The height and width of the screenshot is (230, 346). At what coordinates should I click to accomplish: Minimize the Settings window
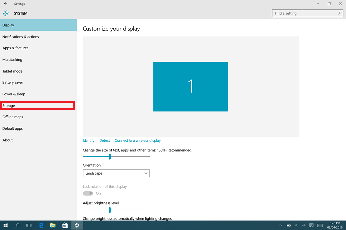point(318,4)
